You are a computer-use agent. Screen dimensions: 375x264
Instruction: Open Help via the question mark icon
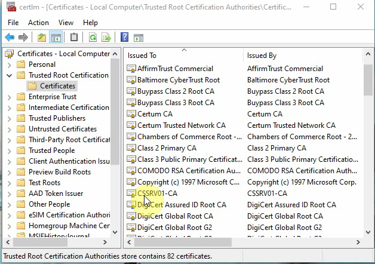pyautogui.click(x=124, y=38)
